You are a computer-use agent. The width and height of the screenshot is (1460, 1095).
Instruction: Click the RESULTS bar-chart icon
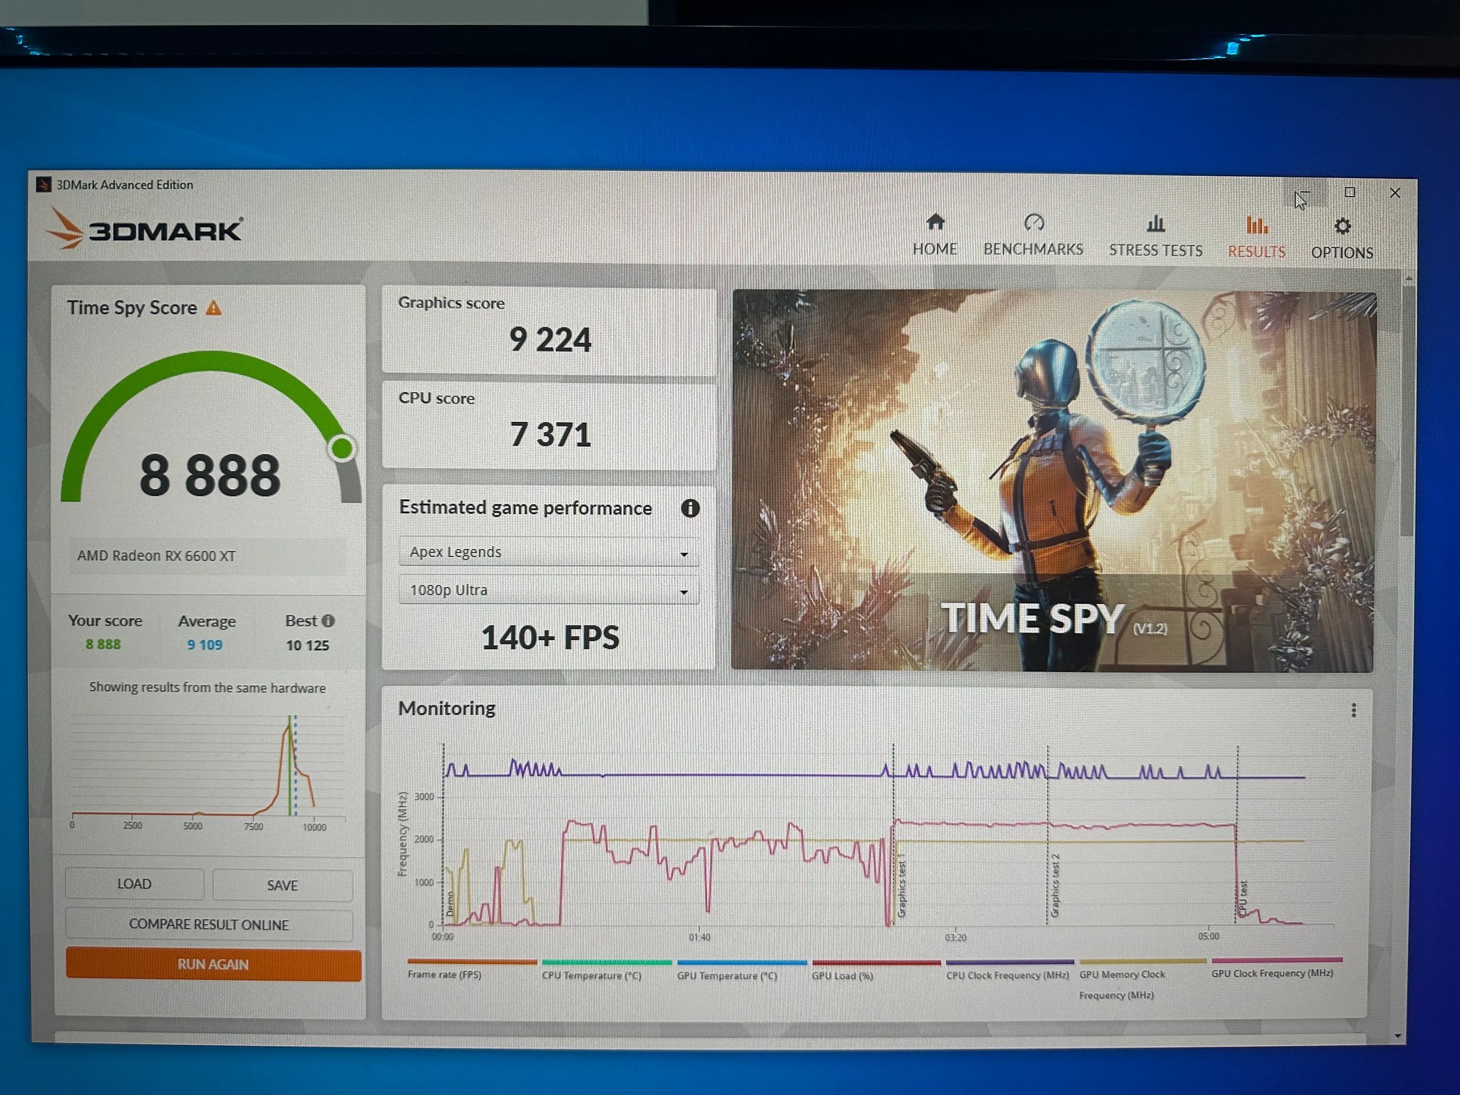pos(1256,225)
